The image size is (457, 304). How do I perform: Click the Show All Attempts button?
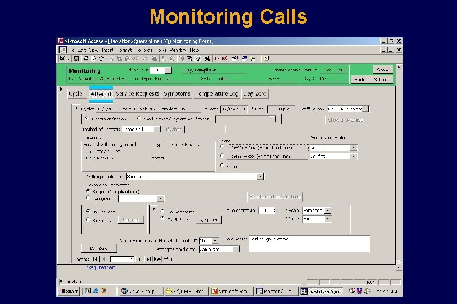click(346, 120)
